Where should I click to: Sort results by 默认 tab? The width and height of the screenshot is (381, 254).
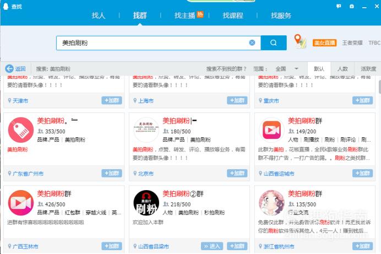tap(319, 69)
